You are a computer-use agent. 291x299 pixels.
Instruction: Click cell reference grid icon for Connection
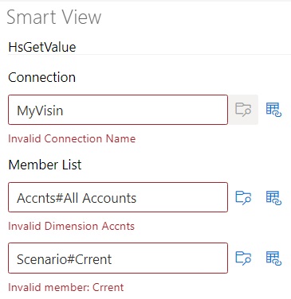273,110
